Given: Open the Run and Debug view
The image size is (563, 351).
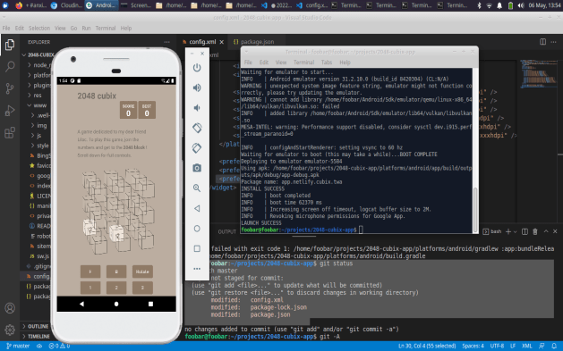Looking at the screenshot, I should 10,111.
